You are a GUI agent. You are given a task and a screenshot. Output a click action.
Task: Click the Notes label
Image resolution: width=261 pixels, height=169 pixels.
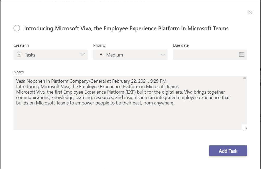18,72
